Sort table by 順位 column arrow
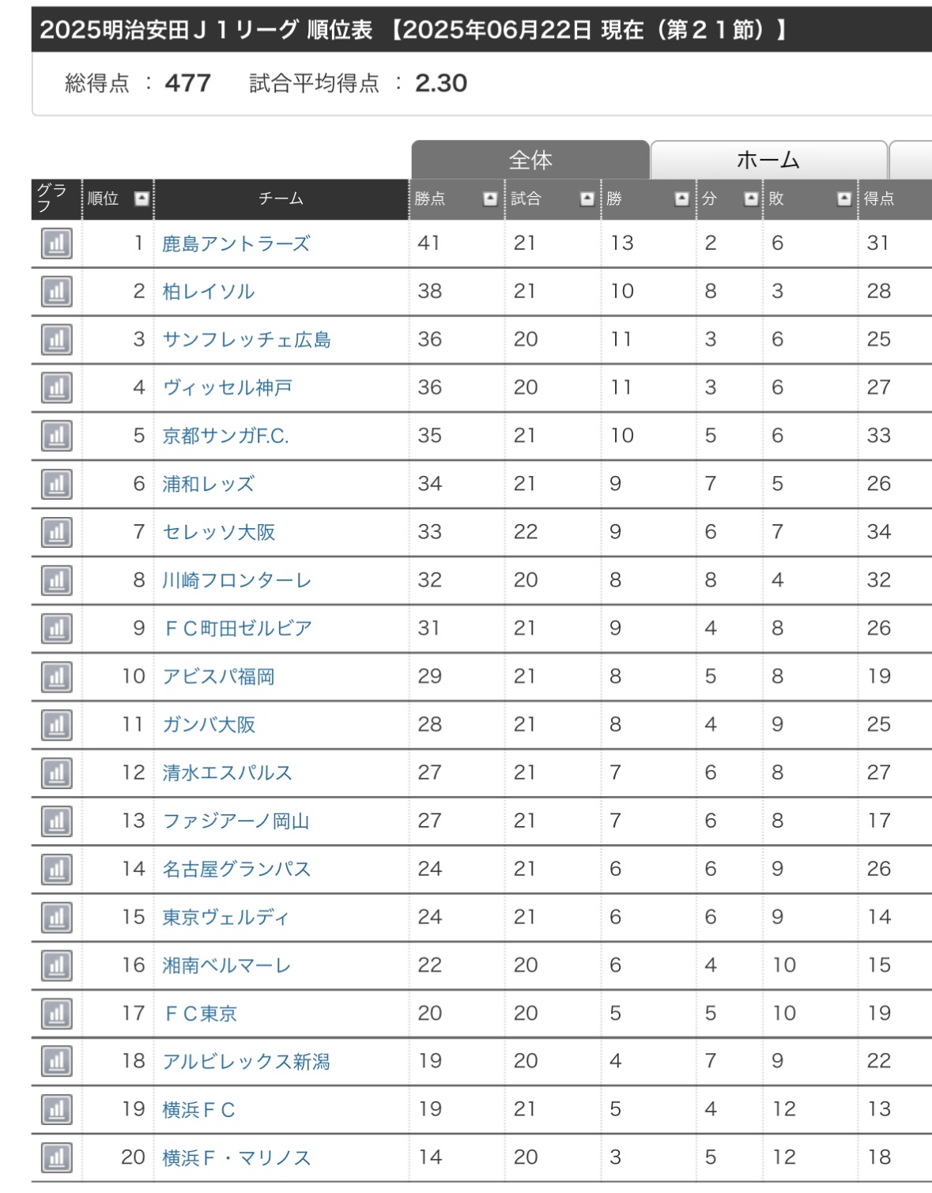This screenshot has width=932, height=1193. tap(141, 198)
